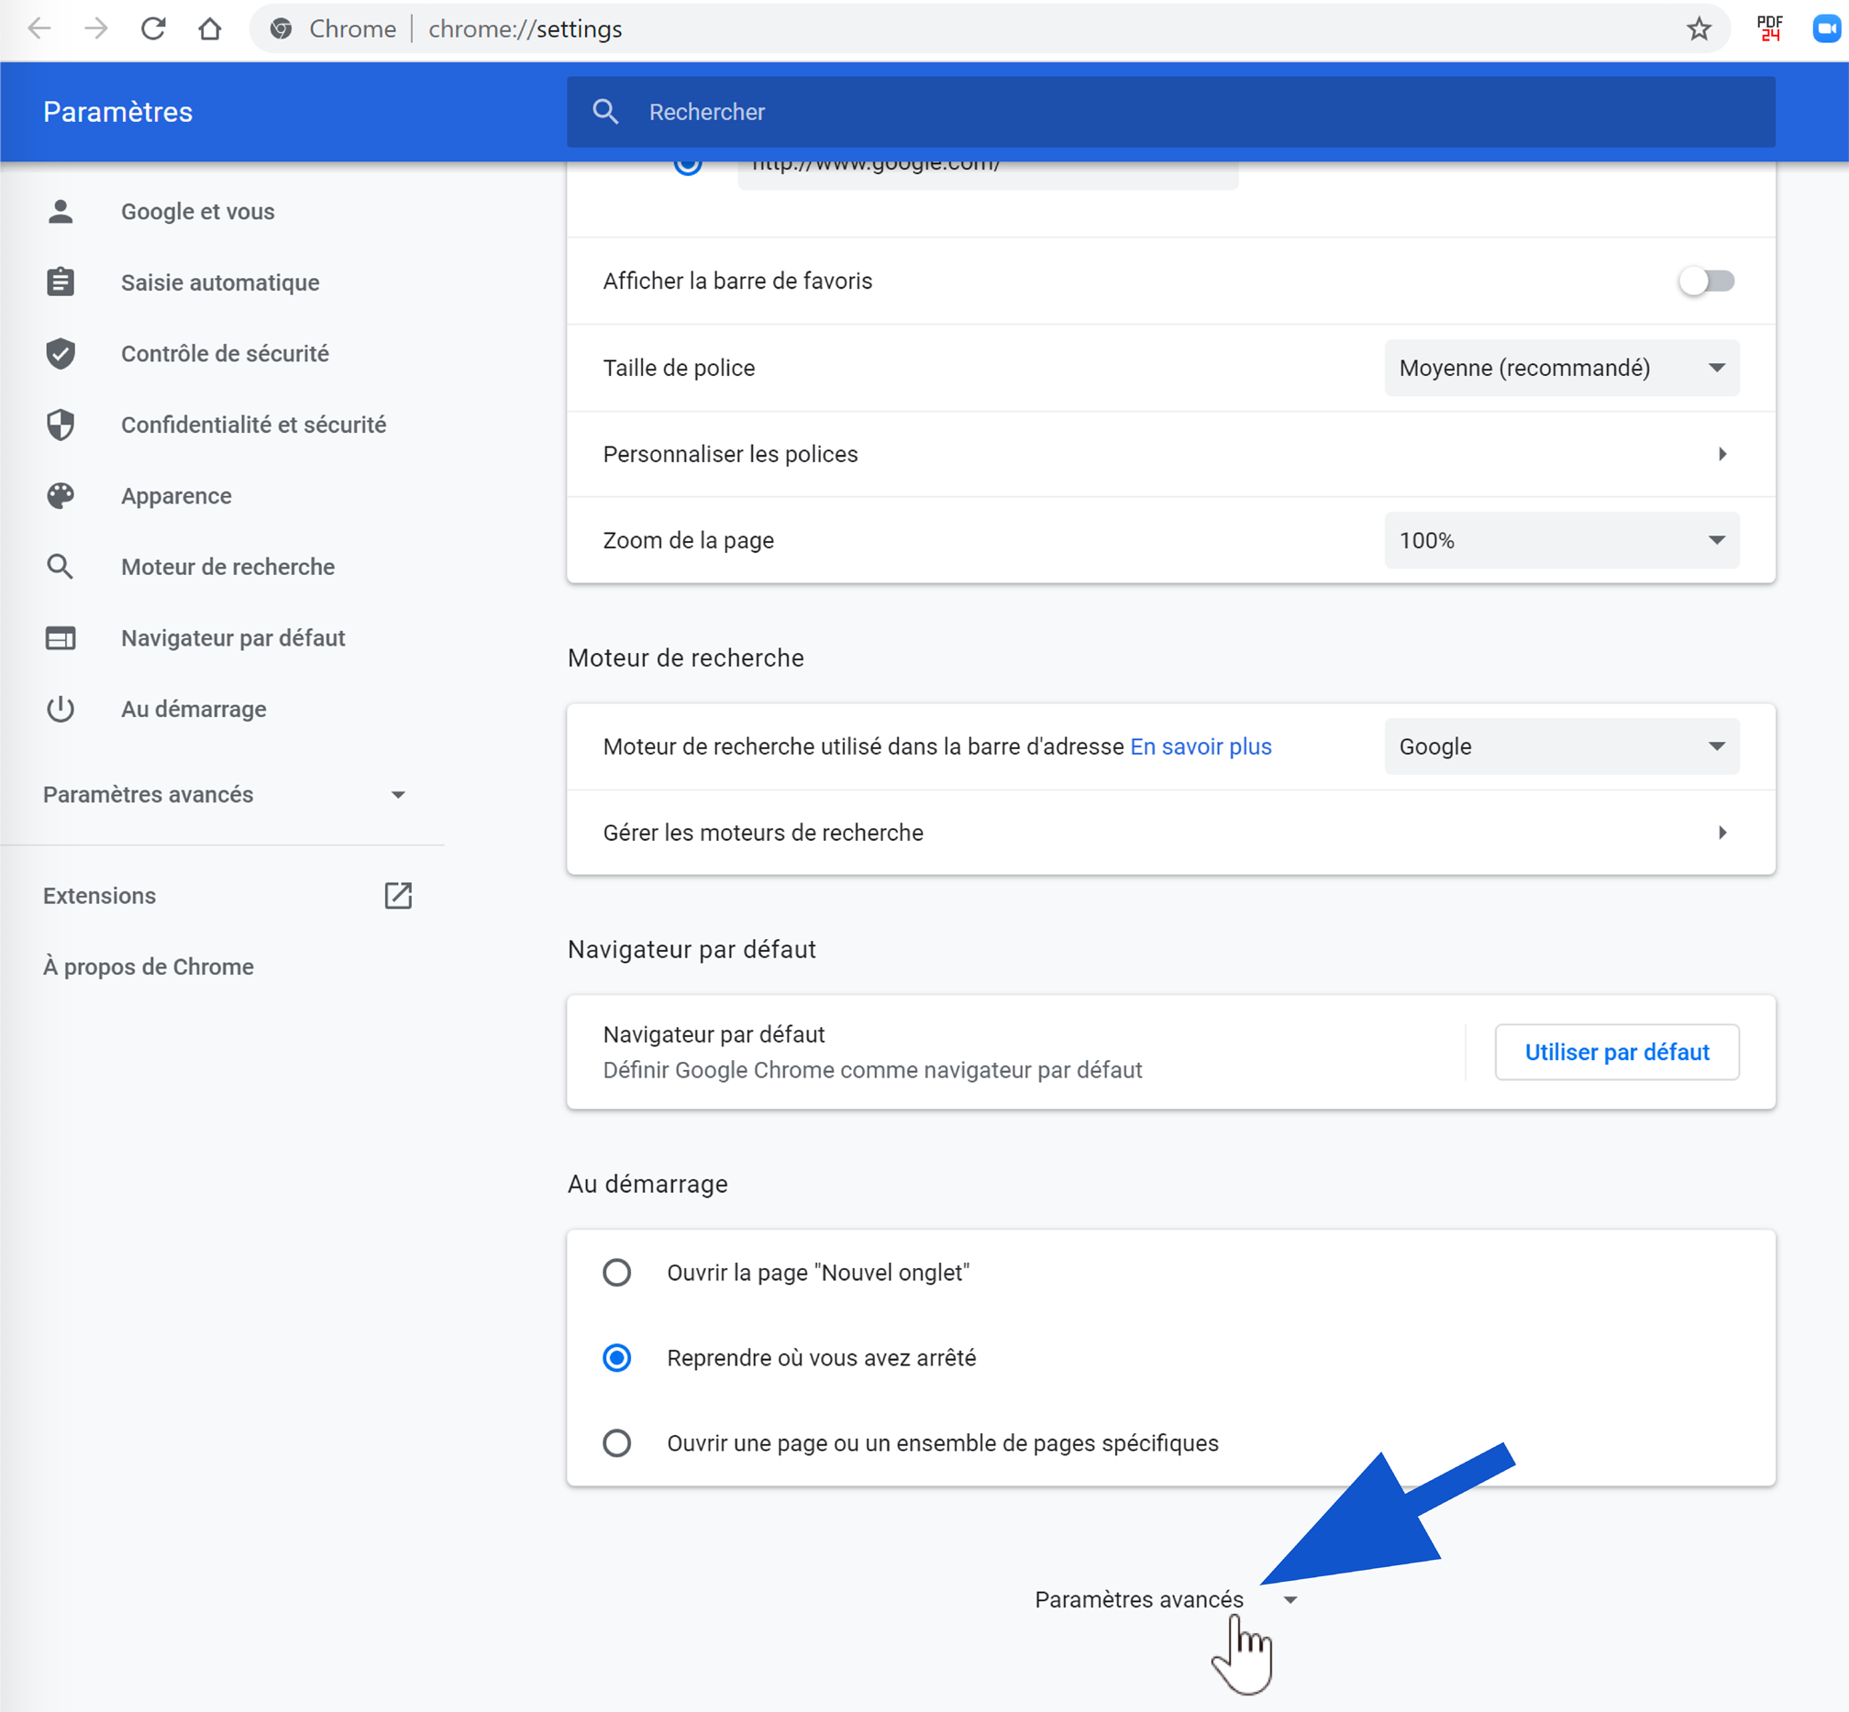Select Ouvrir une page ou un ensemble de pages spécifiques

pos(617,1442)
